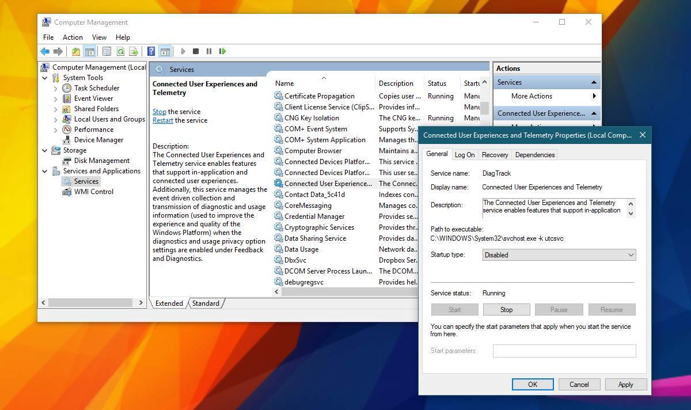This screenshot has width=691, height=410.
Task: Open the View menu
Action: click(x=99, y=37)
